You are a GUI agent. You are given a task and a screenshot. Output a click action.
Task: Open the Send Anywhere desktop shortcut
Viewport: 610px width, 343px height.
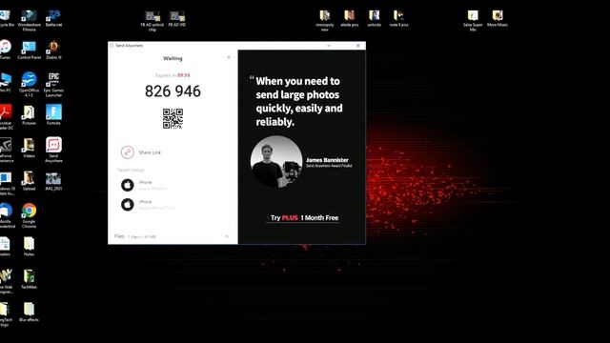pos(53,150)
